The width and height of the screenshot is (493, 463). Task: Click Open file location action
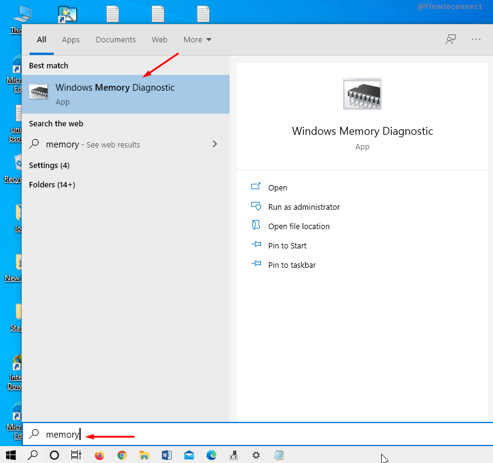point(299,227)
